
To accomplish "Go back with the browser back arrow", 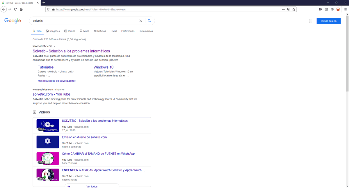I will point(3,9).
